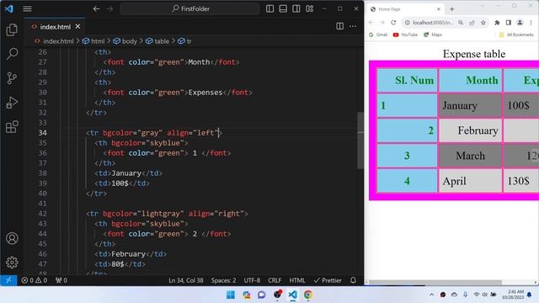Viewport: 539px width, 303px height.
Task: Open Chrome profile avatar
Action: coord(520,23)
